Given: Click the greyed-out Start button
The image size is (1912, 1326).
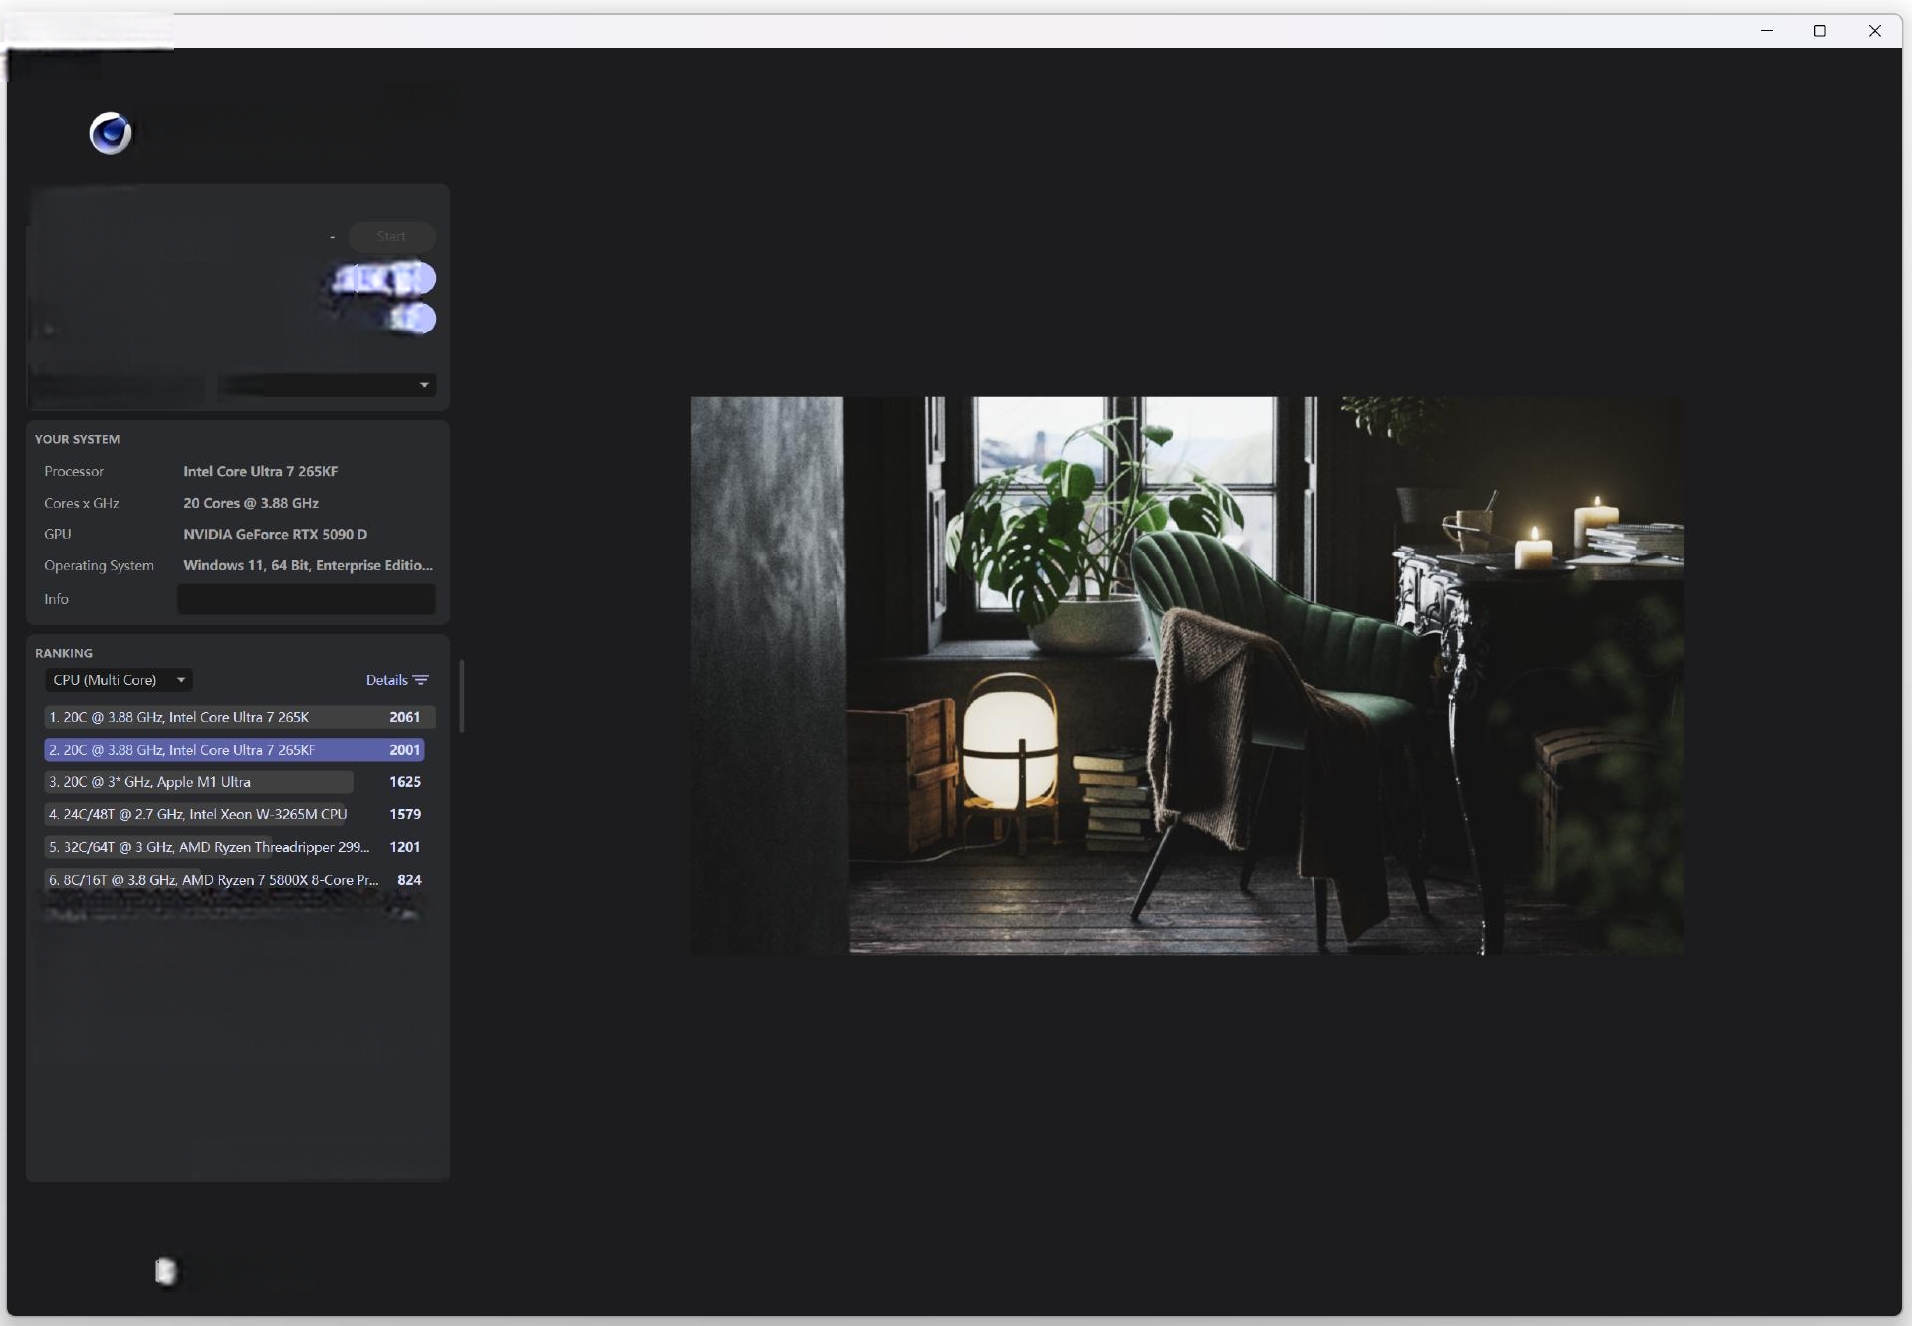Looking at the screenshot, I should click(x=391, y=236).
